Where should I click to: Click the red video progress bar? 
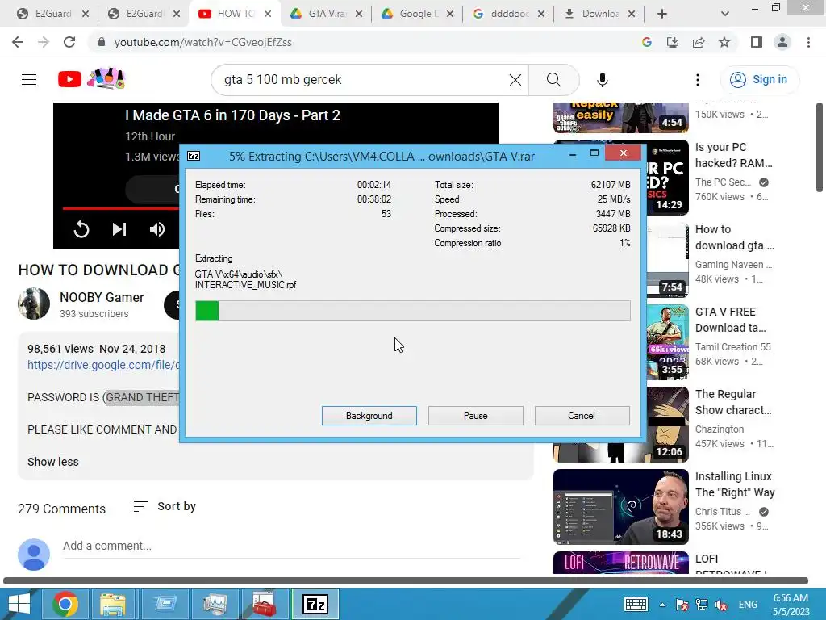pos(121,208)
